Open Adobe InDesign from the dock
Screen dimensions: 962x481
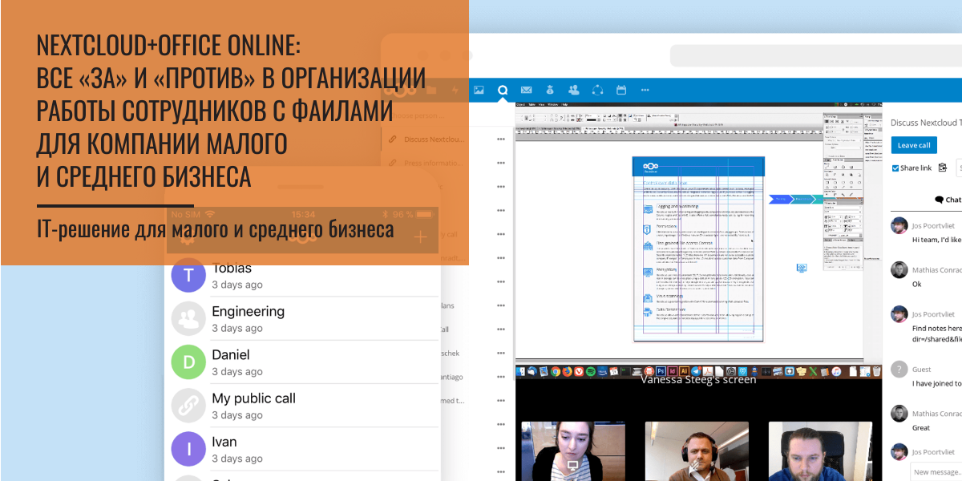click(671, 371)
